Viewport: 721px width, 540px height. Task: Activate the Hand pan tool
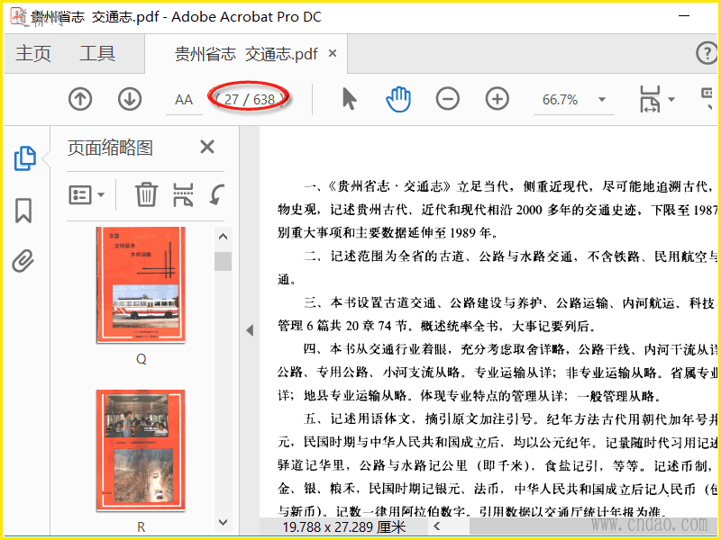coord(398,99)
